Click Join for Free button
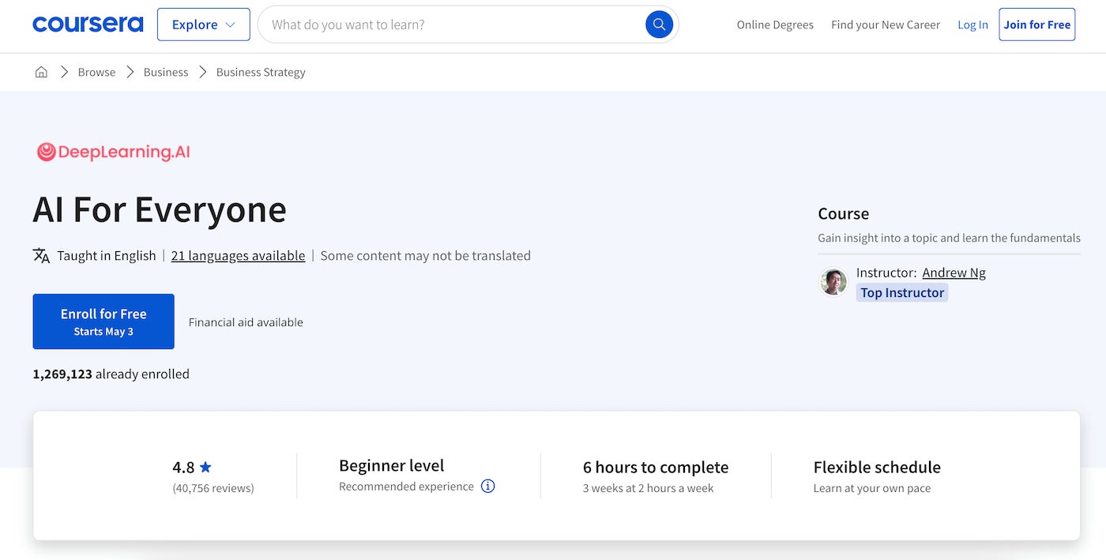This screenshot has height=560, width=1106. pyautogui.click(x=1037, y=24)
